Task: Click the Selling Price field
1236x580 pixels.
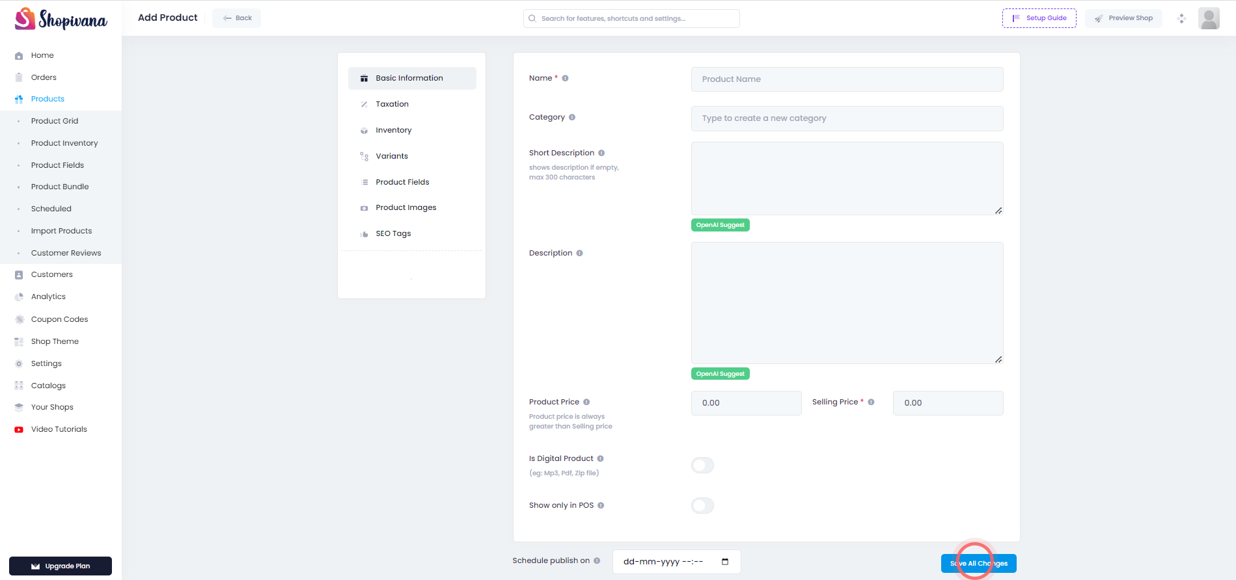Action: (x=948, y=403)
